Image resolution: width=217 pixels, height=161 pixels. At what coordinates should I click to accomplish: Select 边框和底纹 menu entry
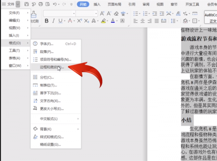tap(56, 67)
